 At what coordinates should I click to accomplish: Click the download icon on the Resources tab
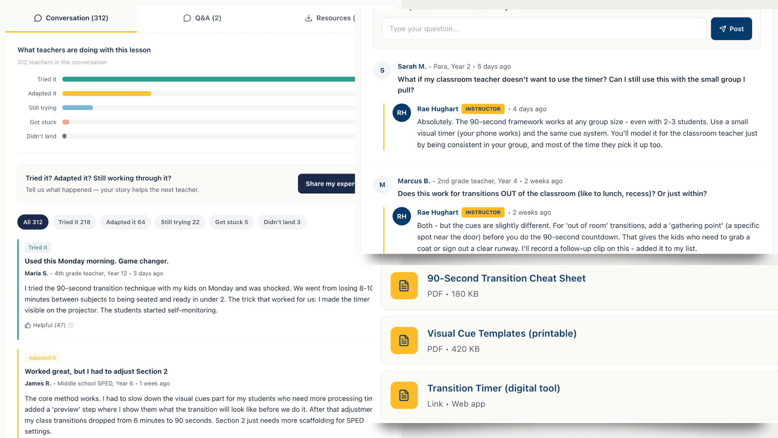pos(309,18)
